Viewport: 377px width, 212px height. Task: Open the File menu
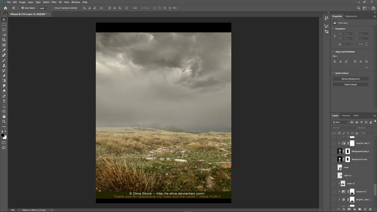pos(9,2)
